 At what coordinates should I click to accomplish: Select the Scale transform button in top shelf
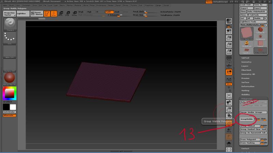67,14
